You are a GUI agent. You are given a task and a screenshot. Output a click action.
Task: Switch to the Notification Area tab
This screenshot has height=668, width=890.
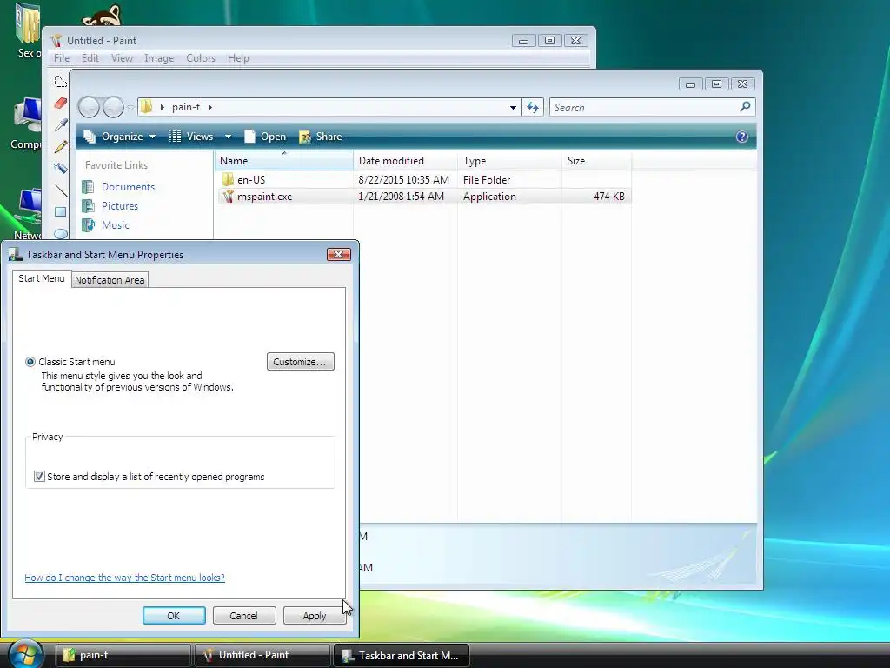coord(110,280)
